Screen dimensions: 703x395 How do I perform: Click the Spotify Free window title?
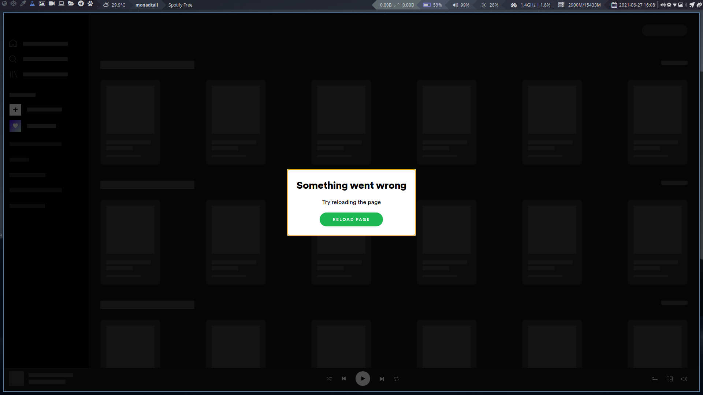coord(180,5)
